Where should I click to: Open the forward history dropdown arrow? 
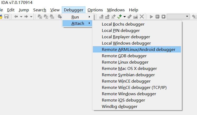coord(31,17)
